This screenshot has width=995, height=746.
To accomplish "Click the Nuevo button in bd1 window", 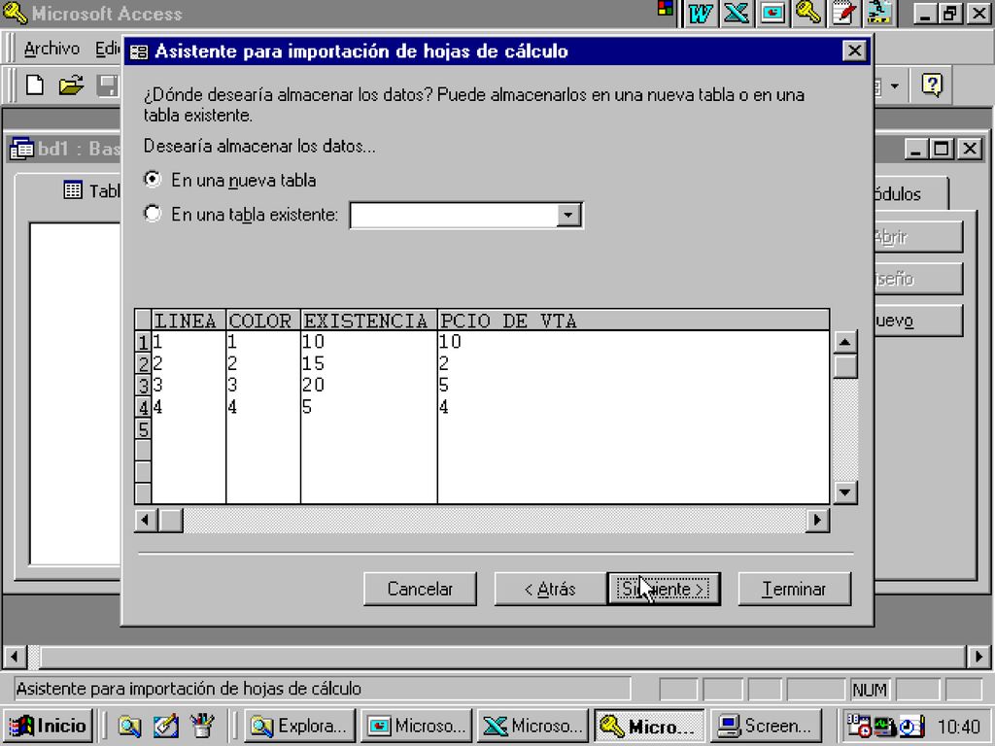I will pos(917,321).
